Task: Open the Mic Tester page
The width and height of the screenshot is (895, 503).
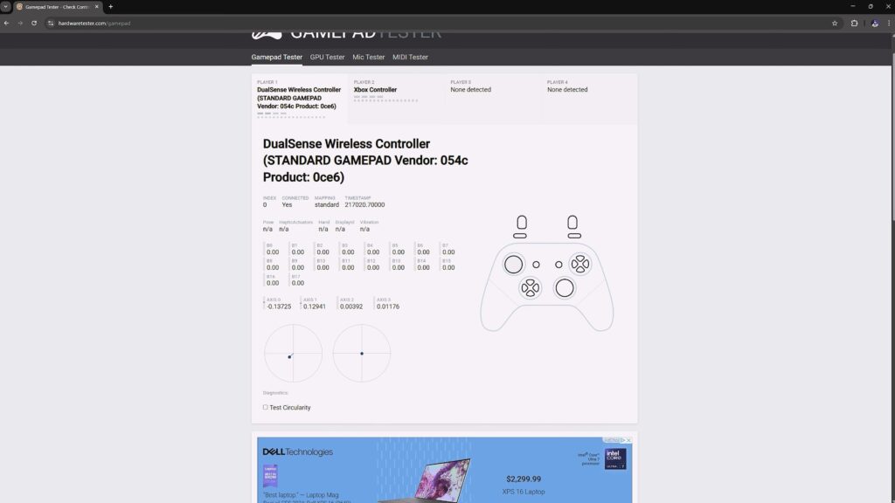Action: [x=368, y=57]
